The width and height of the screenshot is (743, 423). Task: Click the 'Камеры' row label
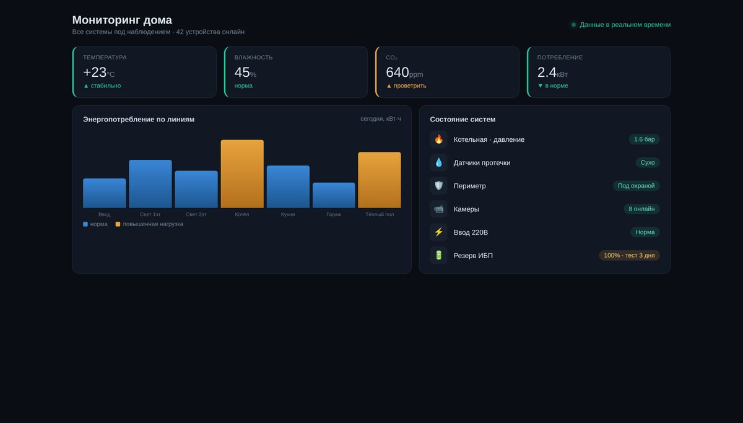coord(466,209)
